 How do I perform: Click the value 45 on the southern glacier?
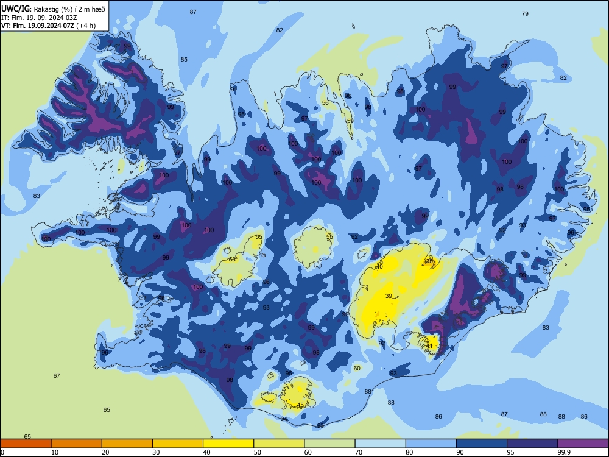pos(300,405)
